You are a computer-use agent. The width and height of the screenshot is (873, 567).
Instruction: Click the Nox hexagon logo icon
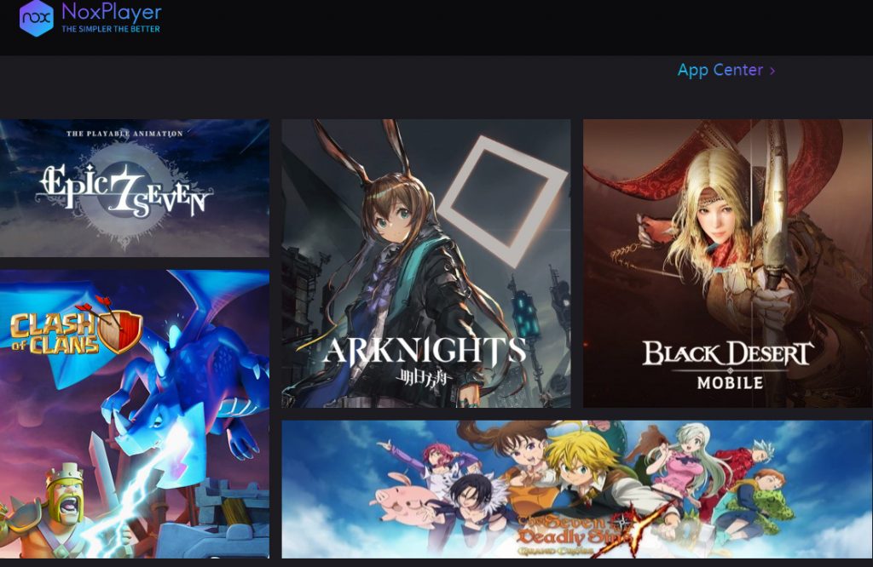36,18
